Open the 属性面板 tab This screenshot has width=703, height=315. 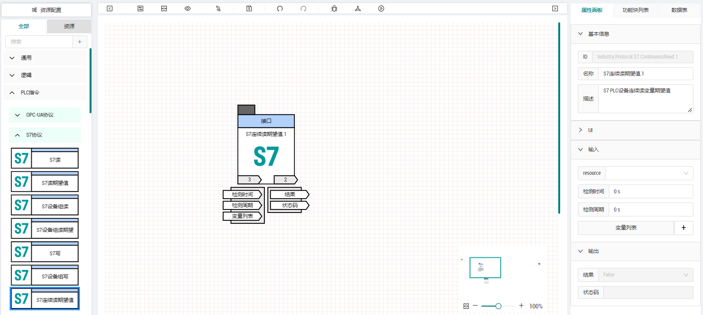point(592,10)
